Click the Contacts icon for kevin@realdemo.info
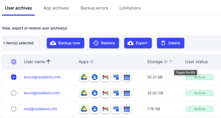 click(x=94, y=93)
